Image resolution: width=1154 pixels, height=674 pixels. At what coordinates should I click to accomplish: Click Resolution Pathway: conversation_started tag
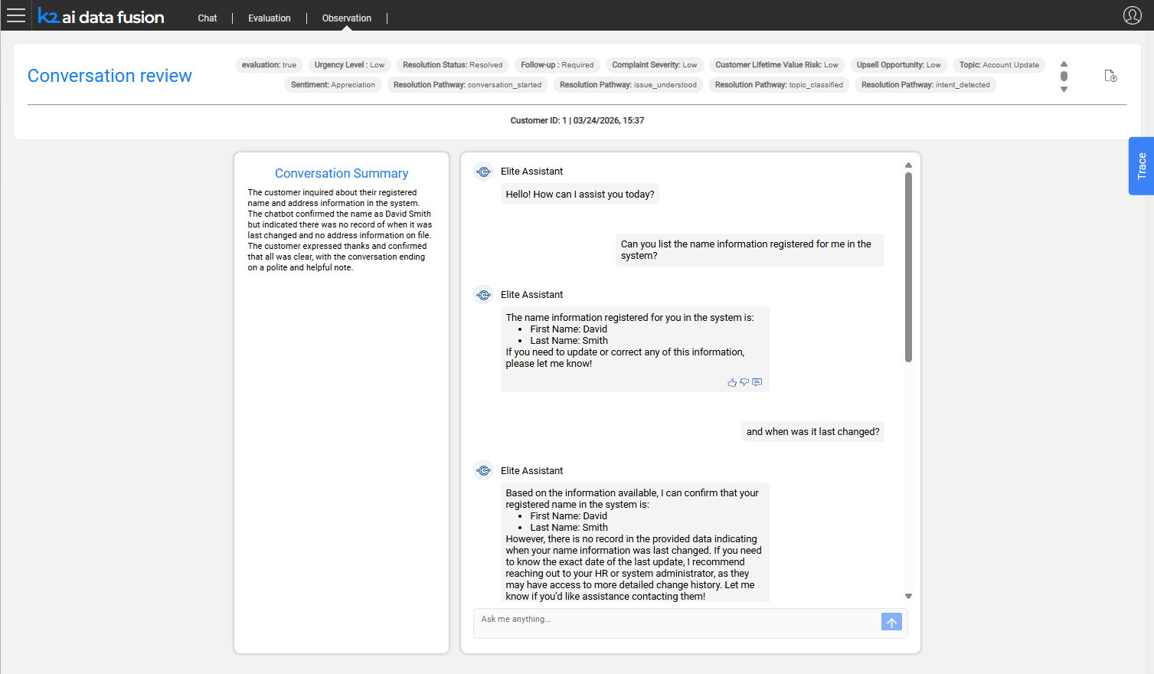click(467, 85)
